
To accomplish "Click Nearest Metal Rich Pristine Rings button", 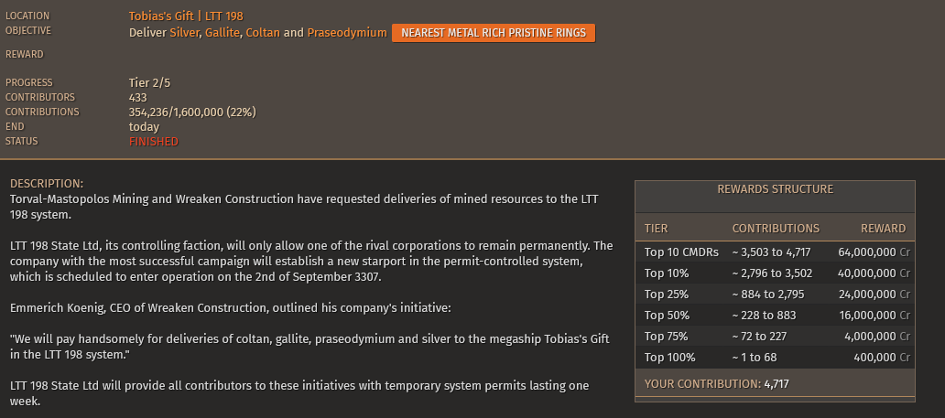I will tap(494, 33).
